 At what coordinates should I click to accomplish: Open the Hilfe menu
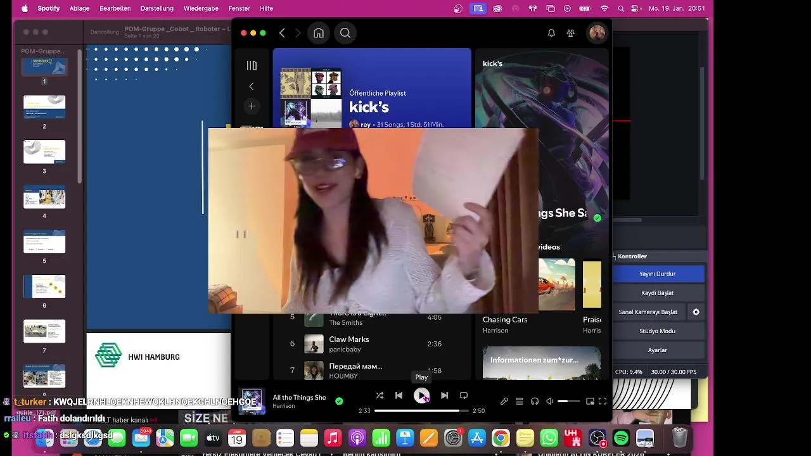coord(267,8)
